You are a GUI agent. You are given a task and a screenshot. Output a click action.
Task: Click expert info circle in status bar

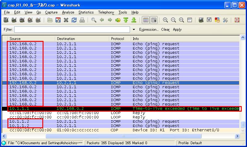[x=4, y=143]
